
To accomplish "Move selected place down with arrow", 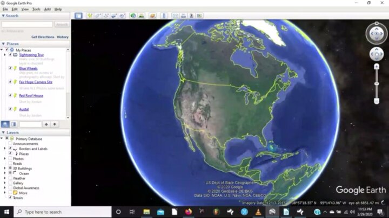I will 55,124.
